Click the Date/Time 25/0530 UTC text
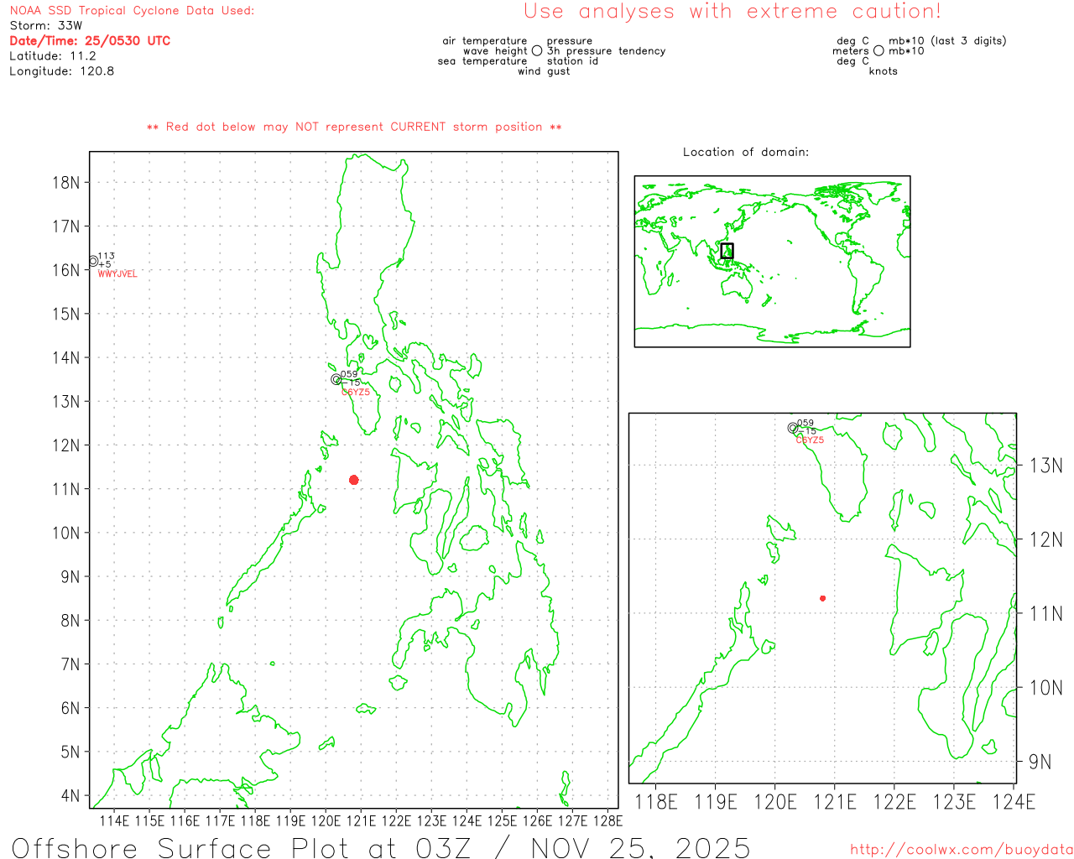1074x859 pixels. coord(90,40)
